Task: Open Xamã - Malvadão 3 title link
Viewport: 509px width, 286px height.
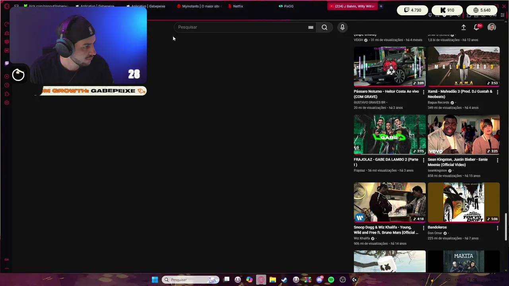Action: (460, 94)
